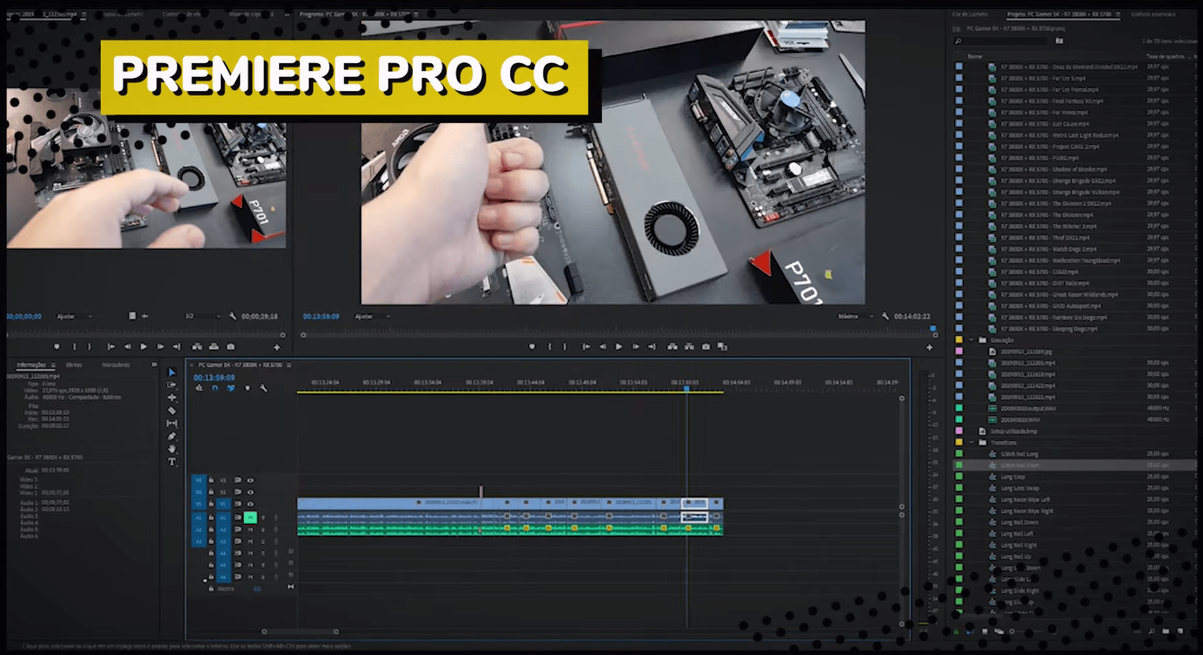The height and width of the screenshot is (655, 1203).
Task: Toggle V3 track output eye
Action: (250, 481)
